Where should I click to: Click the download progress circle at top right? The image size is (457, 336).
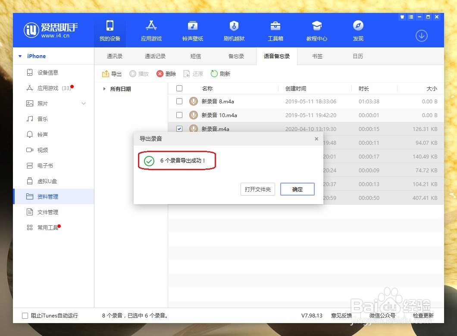click(x=421, y=36)
